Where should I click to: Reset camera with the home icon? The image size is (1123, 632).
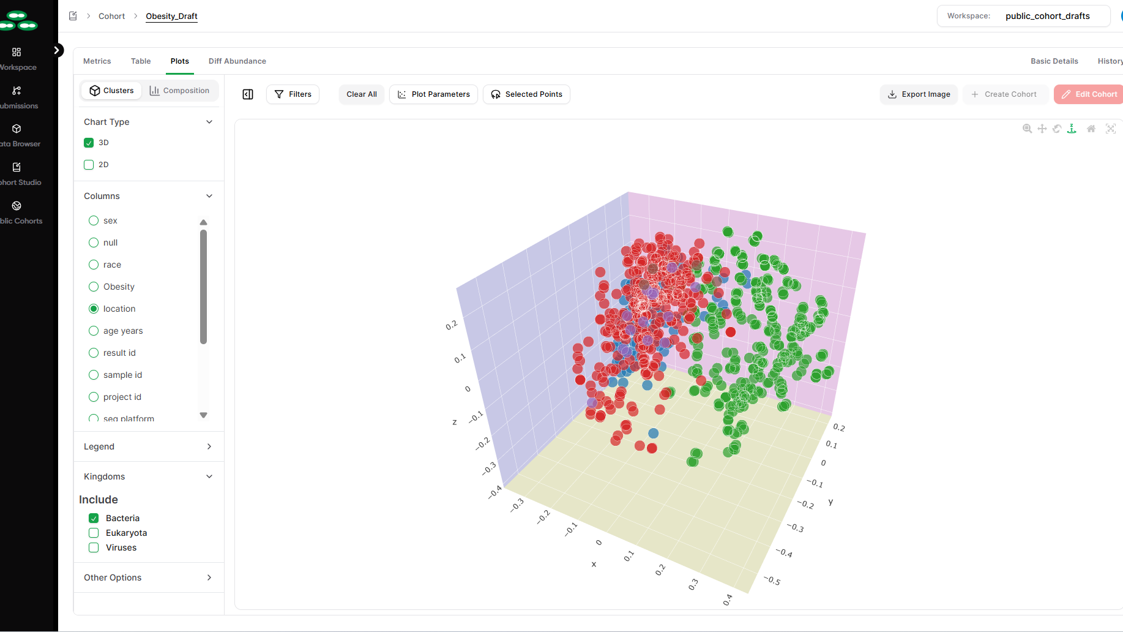(x=1091, y=129)
